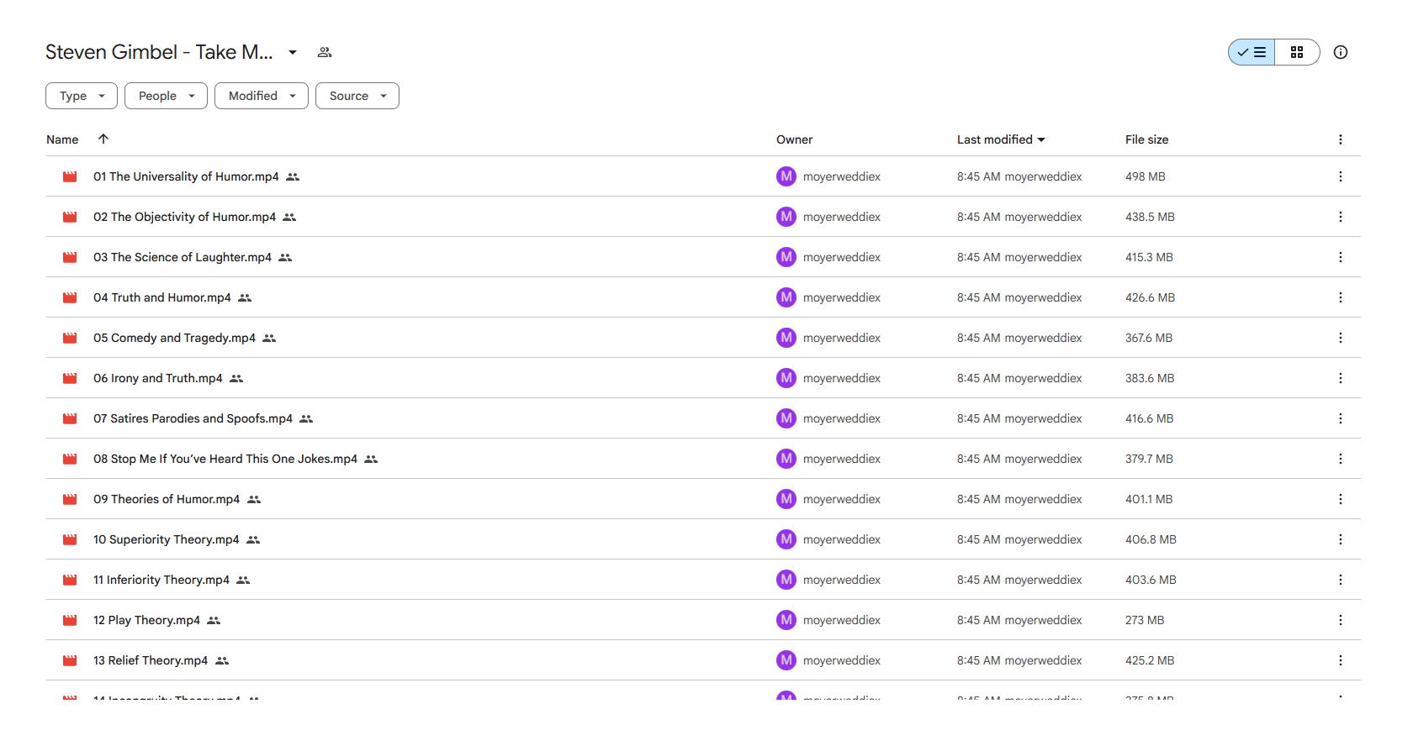Sort by the Name column header
The image size is (1413, 746).
click(x=62, y=139)
